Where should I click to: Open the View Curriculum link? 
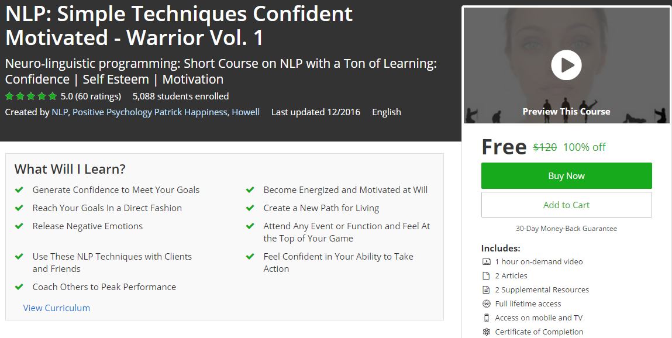pyautogui.click(x=57, y=308)
